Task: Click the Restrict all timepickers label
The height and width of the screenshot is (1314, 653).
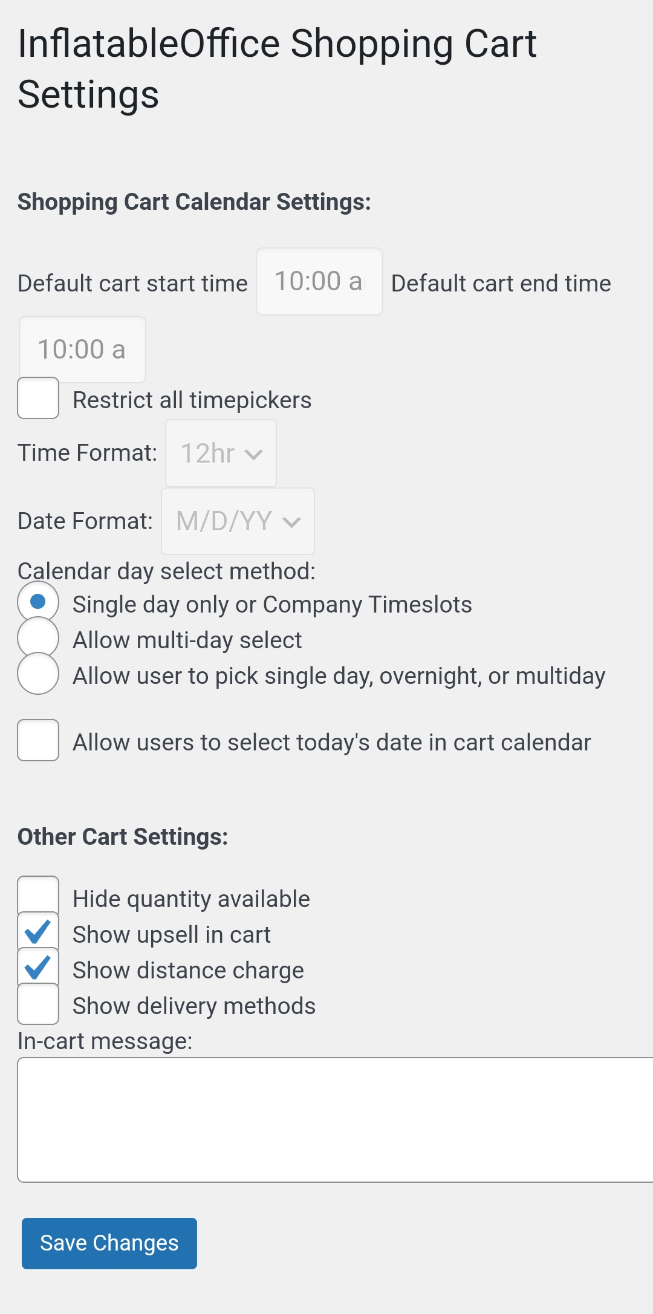Action: point(192,400)
